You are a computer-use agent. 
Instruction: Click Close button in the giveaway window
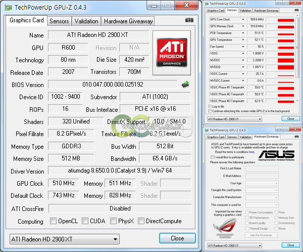[290, 245]
